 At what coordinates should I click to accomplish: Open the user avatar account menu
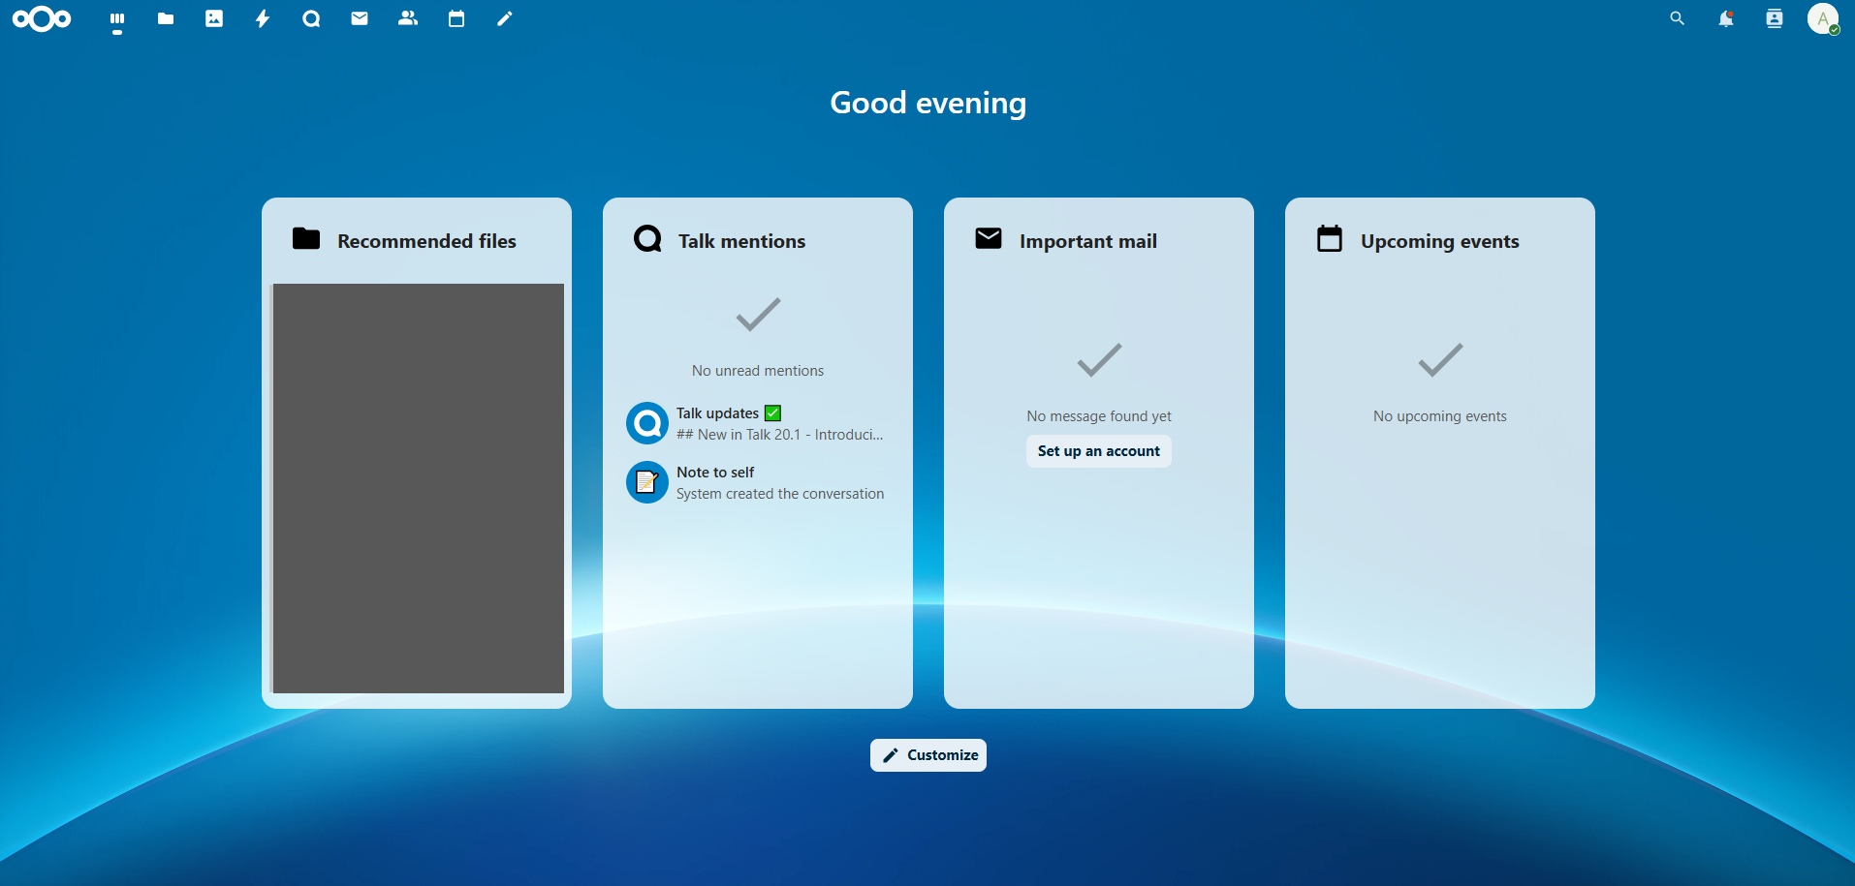coord(1823,18)
